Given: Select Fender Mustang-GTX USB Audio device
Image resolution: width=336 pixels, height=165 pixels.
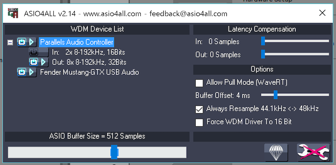Looking at the screenshot, I should click(x=89, y=72).
